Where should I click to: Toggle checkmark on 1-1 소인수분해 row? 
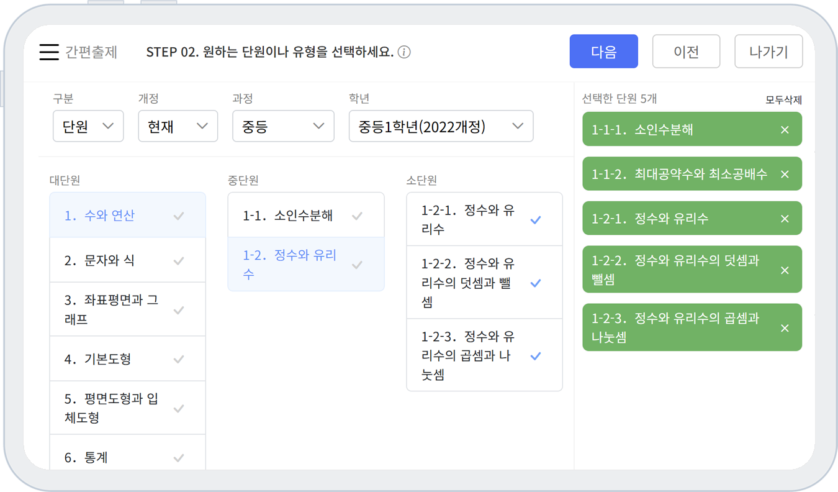coord(357,216)
